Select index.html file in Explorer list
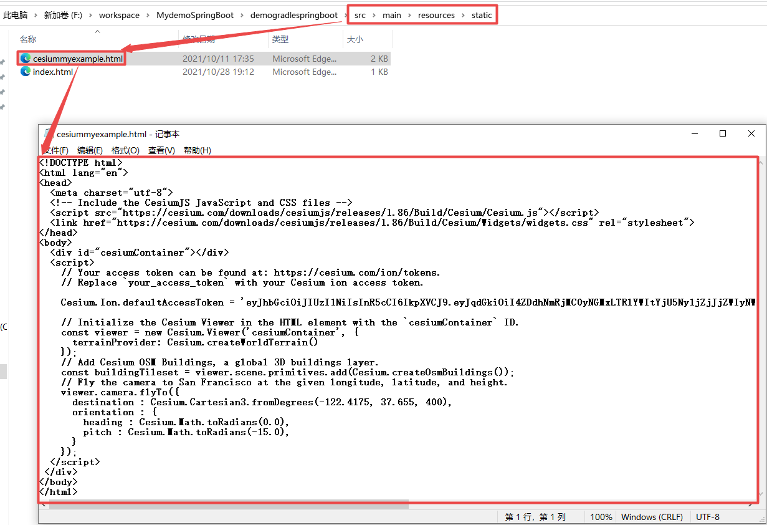Viewport: 767px width, 525px height. (53, 72)
